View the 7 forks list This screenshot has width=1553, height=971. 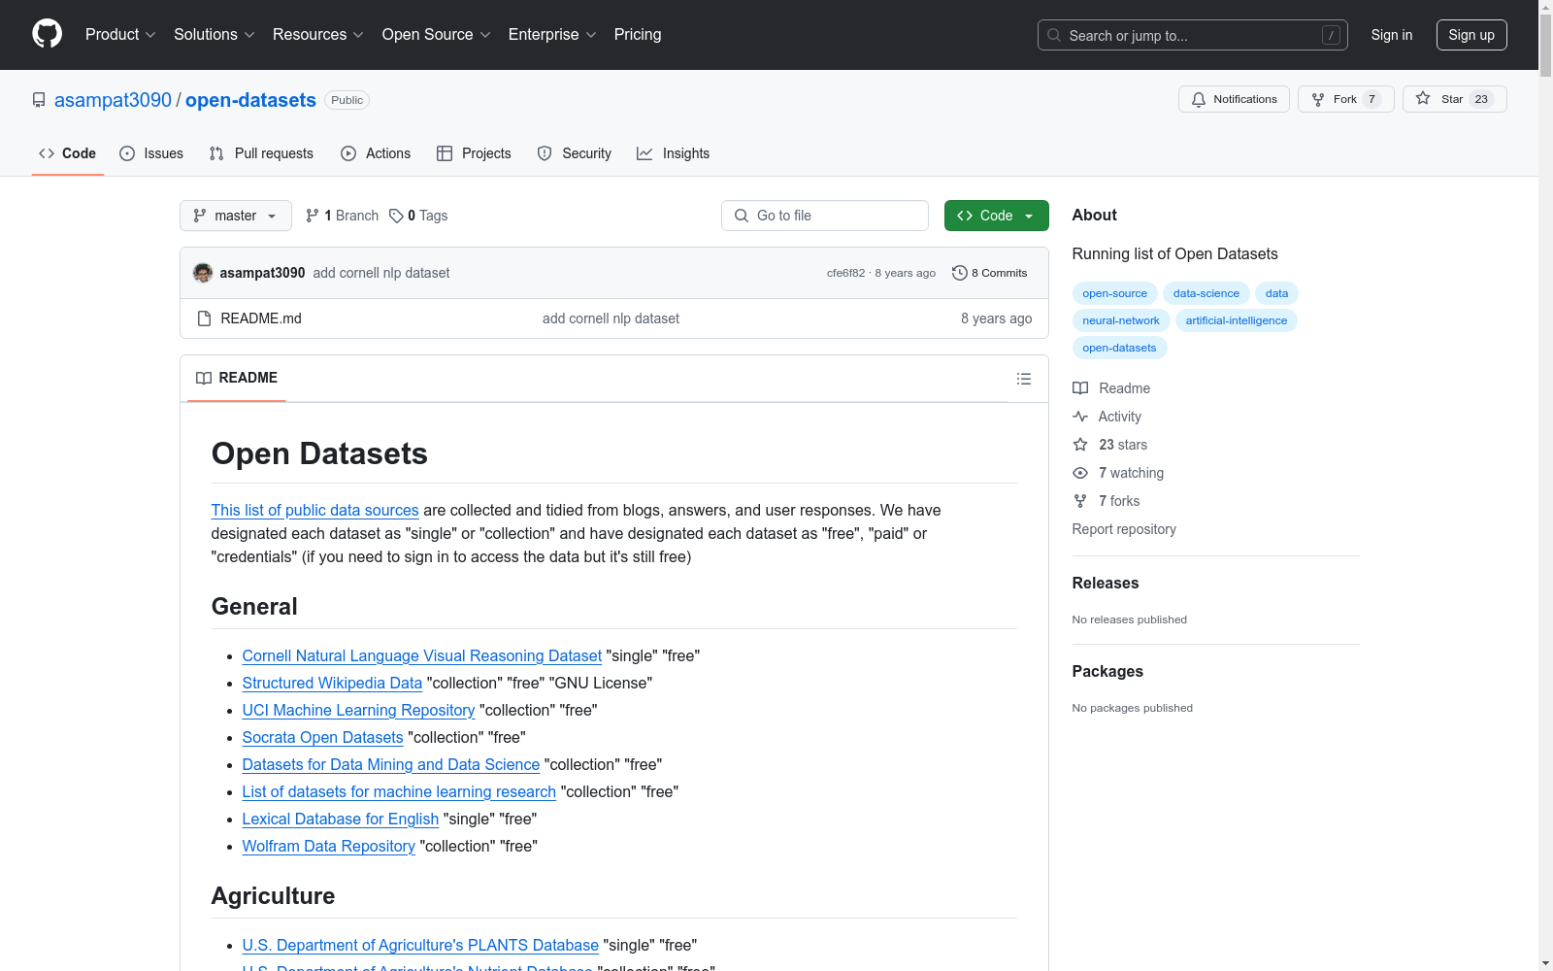tap(1107, 501)
